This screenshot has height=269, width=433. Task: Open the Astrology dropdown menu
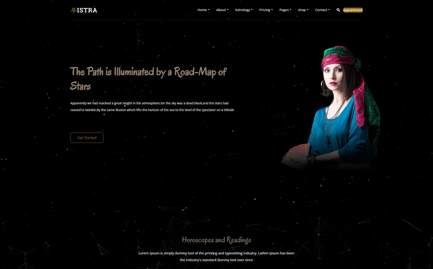point(243,9)
